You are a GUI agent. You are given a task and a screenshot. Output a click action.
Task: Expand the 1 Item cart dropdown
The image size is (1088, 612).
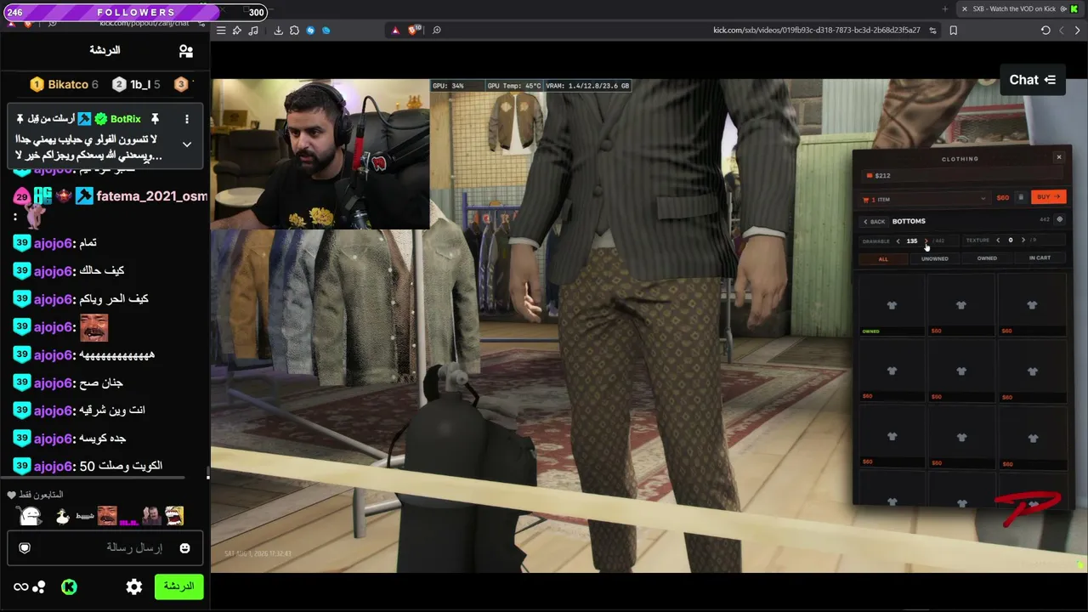[925, 199]
